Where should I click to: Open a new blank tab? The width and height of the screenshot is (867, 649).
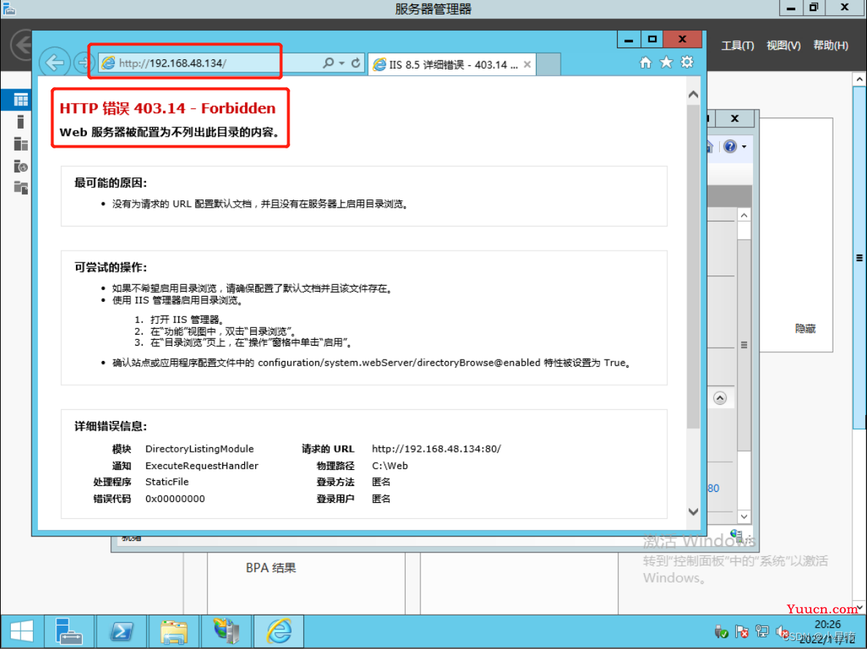(548, 64)
